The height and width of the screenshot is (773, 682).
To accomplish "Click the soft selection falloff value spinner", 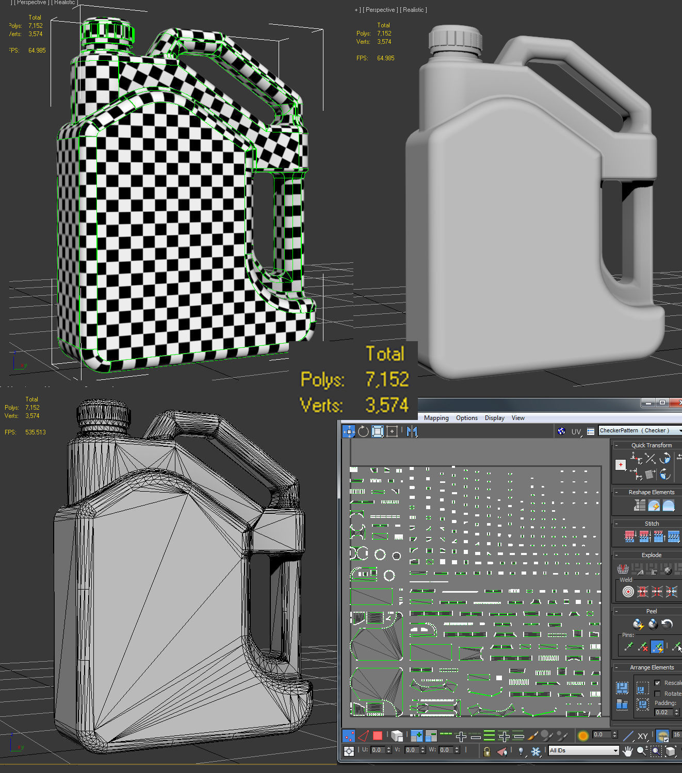I will (614, 735).
